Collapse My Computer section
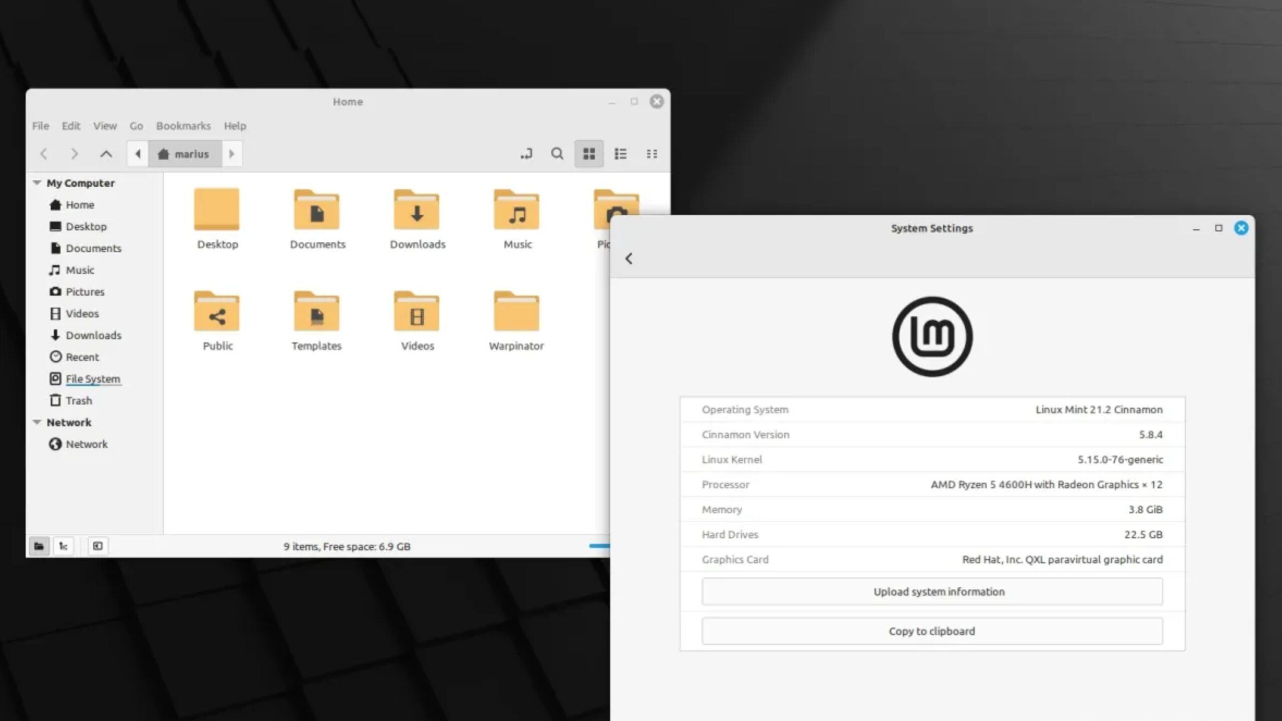 tap(37, 183)
